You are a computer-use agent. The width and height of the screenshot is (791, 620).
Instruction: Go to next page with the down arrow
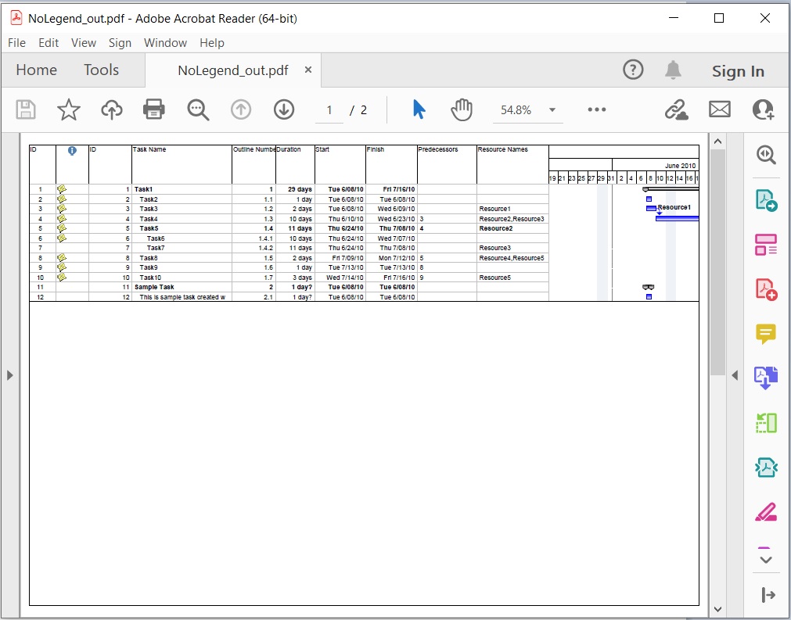tap(283, 109)
